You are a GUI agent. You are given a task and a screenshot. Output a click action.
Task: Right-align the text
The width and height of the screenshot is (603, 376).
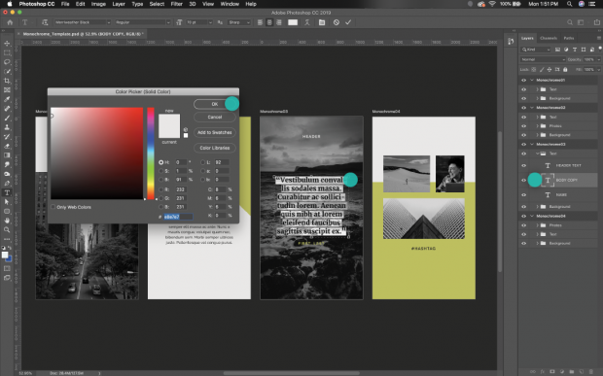[279, 22]
